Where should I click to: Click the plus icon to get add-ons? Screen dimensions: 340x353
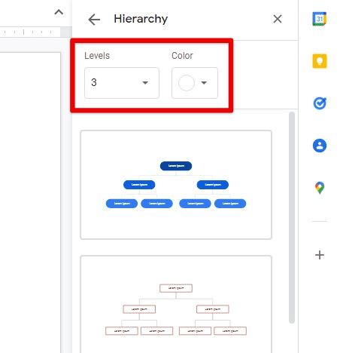pyautogui.click(x=320, y=255)
